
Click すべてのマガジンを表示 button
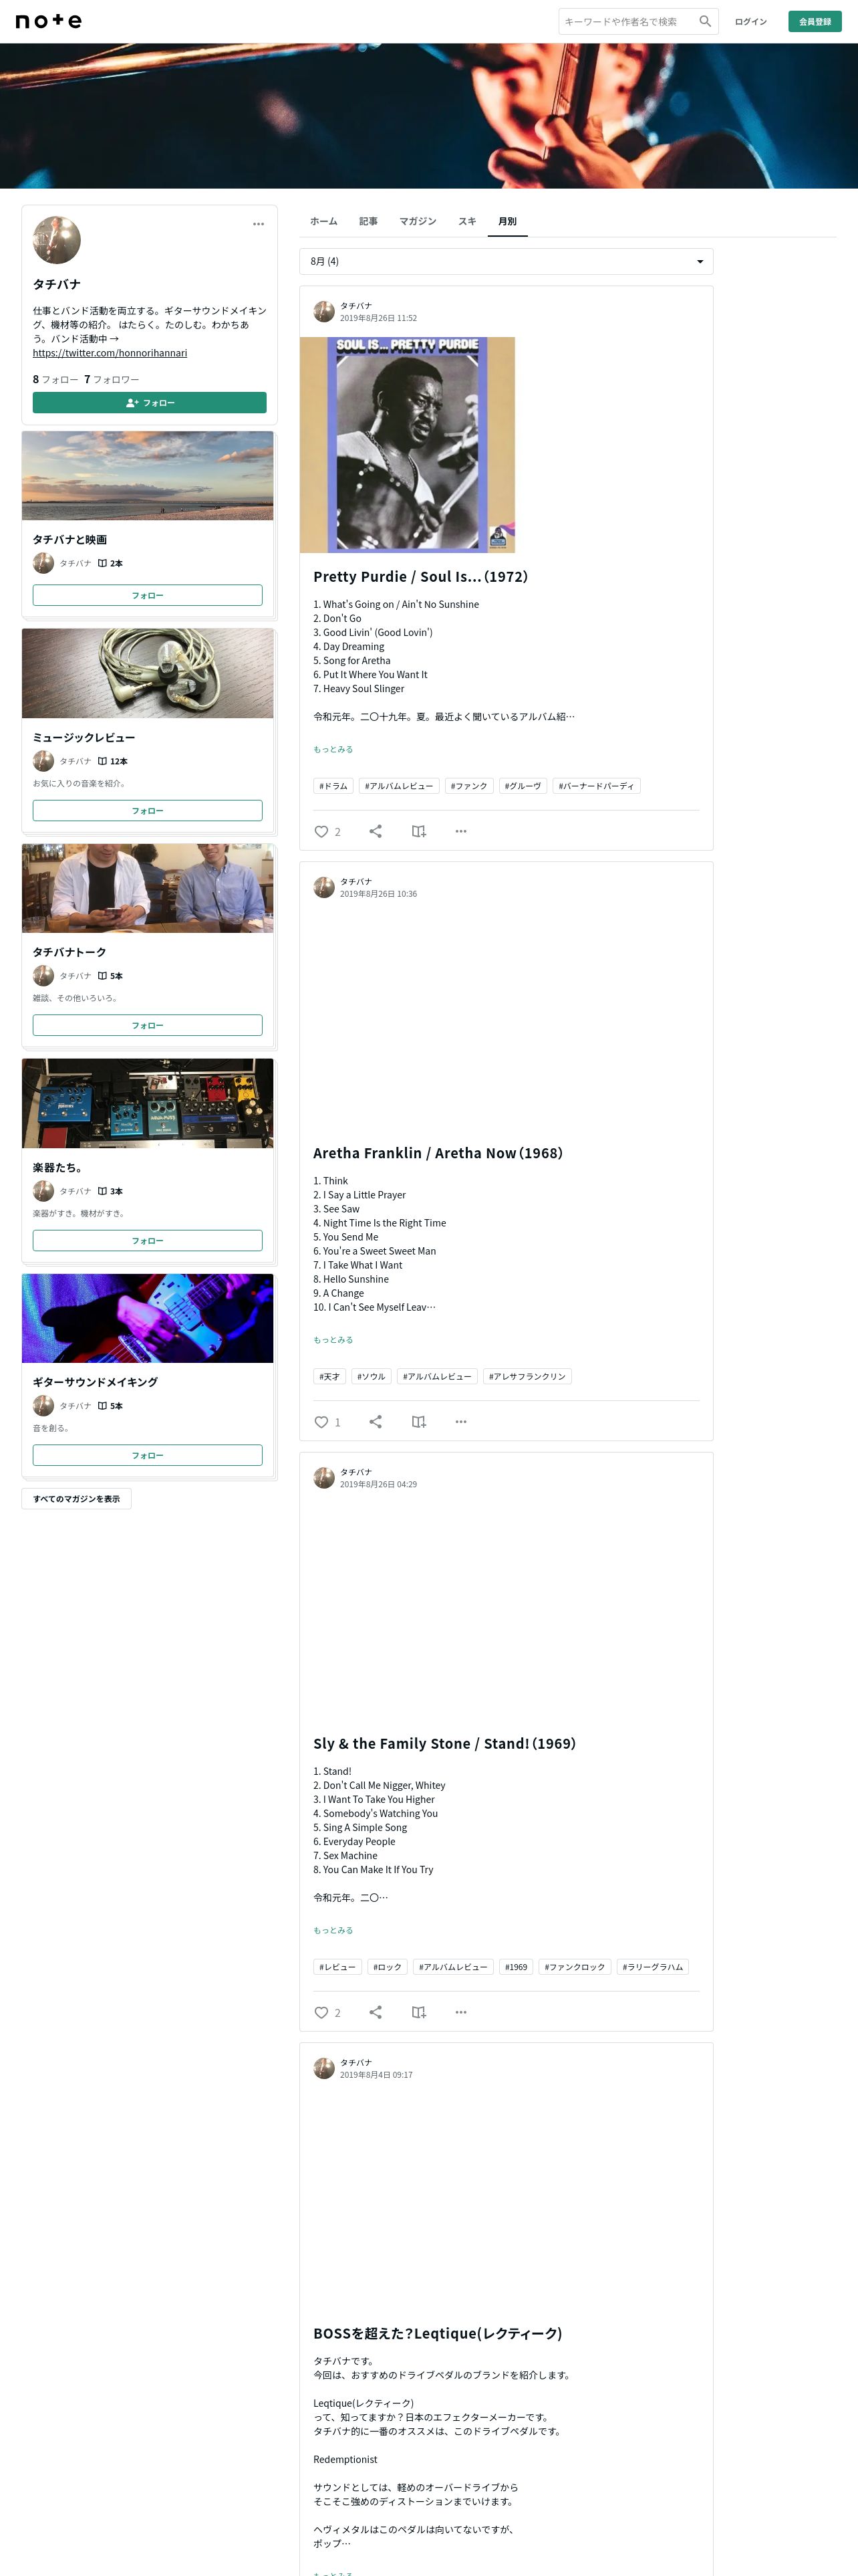click(x=76, y=1498)
